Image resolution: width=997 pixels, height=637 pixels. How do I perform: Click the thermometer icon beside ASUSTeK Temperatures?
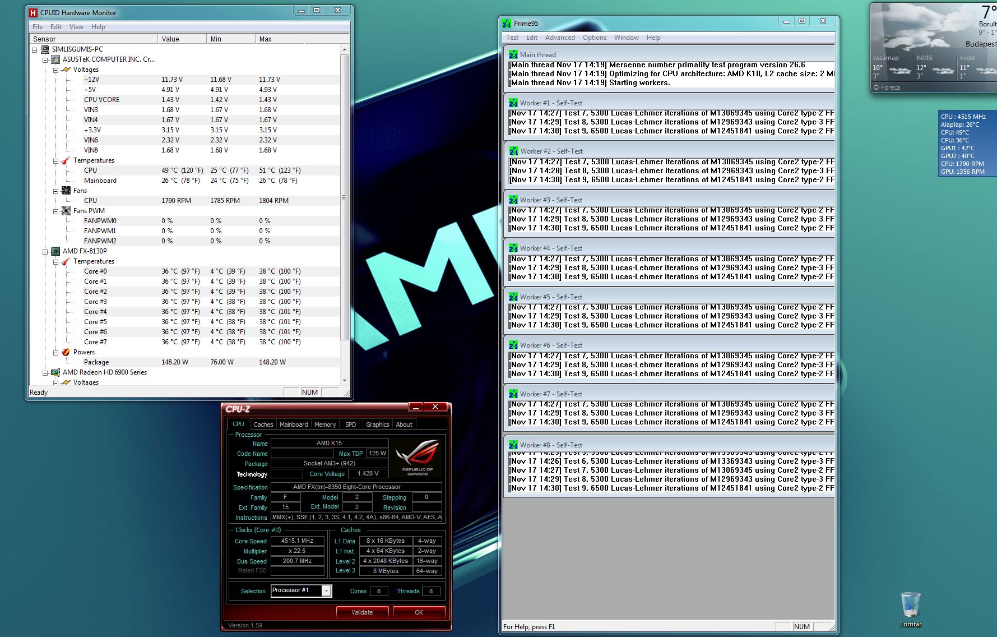[66, 160]
